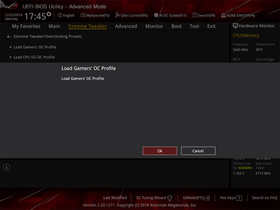Click the 30°C temperature value

[259, 50]
